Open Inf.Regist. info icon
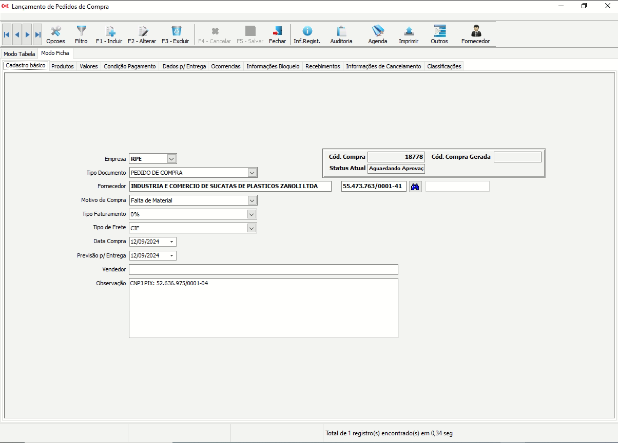Viewport: 618px width, 443px height. click(x=307, y=34)
